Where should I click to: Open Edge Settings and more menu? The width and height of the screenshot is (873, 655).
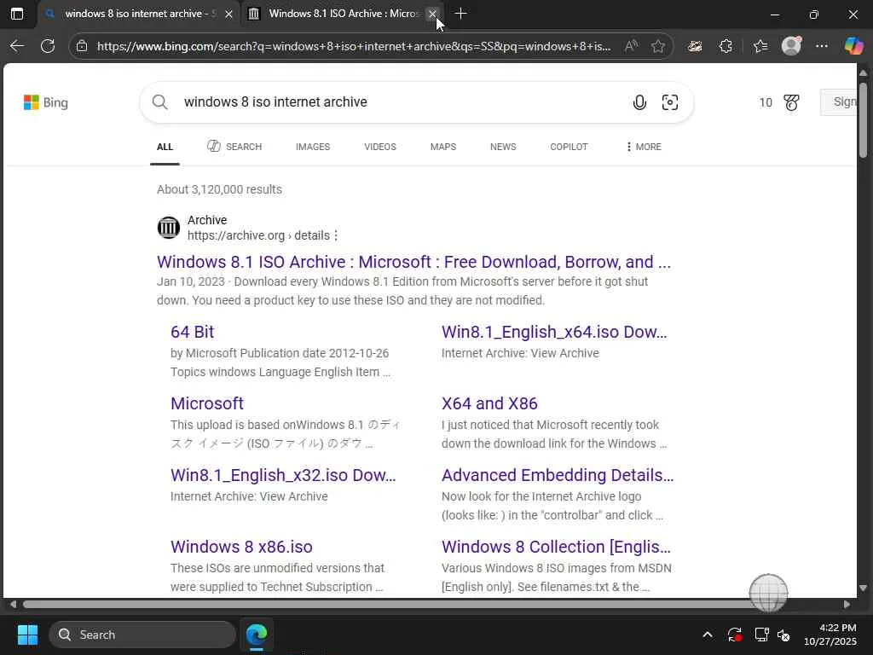click(x=822, y=46)
